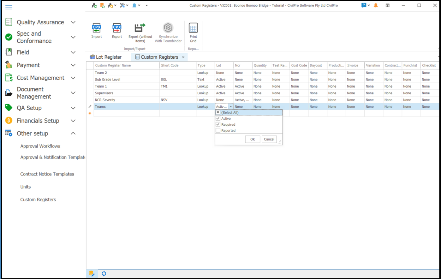Close the Custom Registers tab
This screenshot has width=441, height=279.
click(183, 57)
